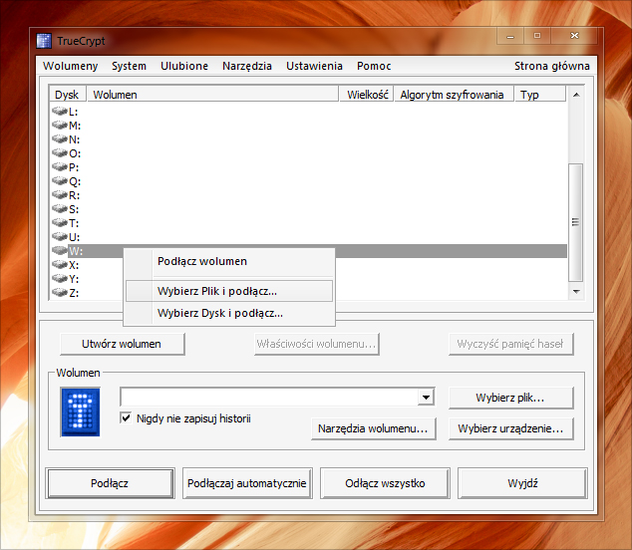Click the Narzędzia wolumenu... button
The height and width of the screenshot is (550, 632).
coord(373,428)
